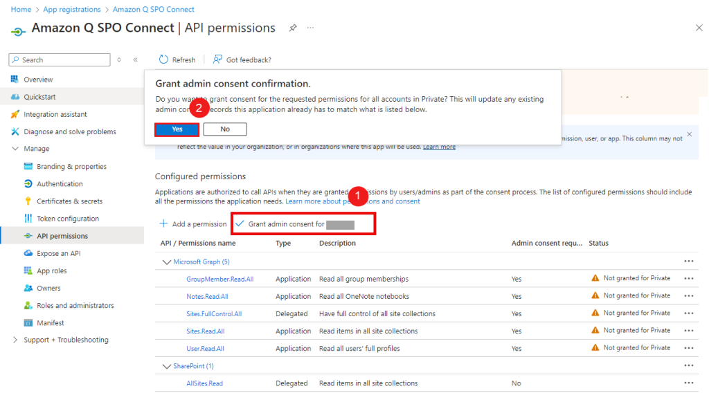
Task: Click Add a permission
Action: 192,224
